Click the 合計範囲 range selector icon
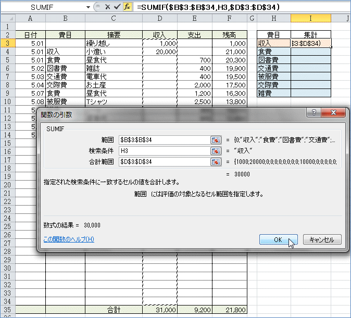This screenshot has width=351, height=318. [x=216, y=162]
